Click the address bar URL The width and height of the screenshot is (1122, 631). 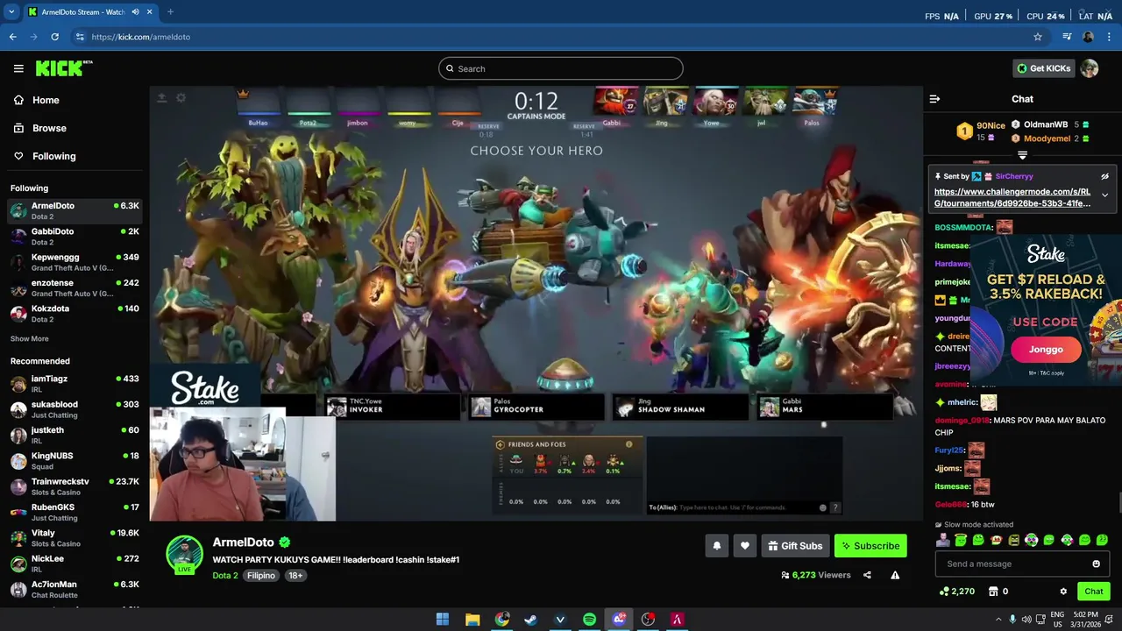[140, 37]
